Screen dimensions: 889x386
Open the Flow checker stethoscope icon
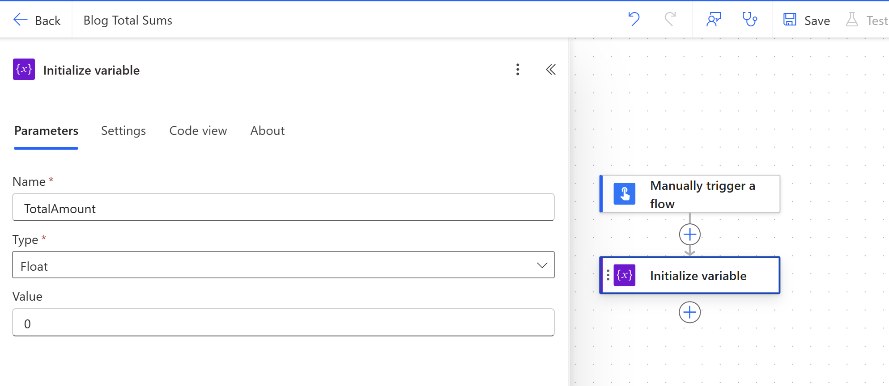point(750,20)
